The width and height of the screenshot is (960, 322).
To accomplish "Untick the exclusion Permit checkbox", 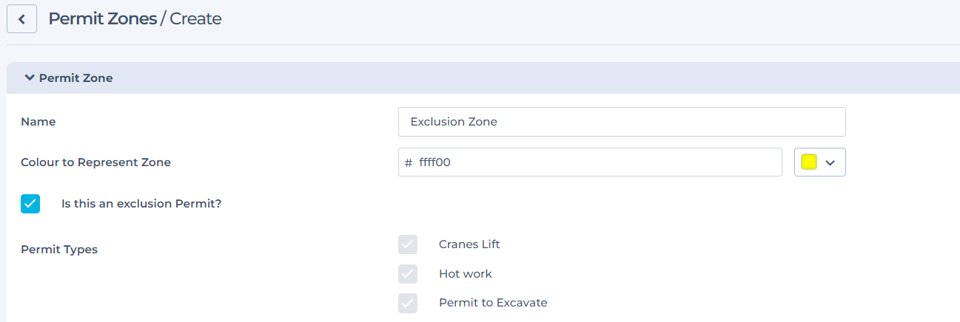I will click(x=30, y=204).
